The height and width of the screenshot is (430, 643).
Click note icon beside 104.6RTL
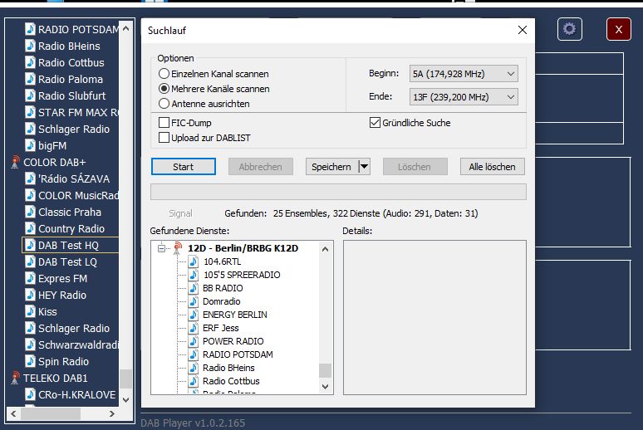pos(194,261)
